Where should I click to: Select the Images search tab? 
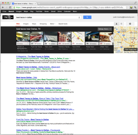pyautogui.click(x=26, y=24)
